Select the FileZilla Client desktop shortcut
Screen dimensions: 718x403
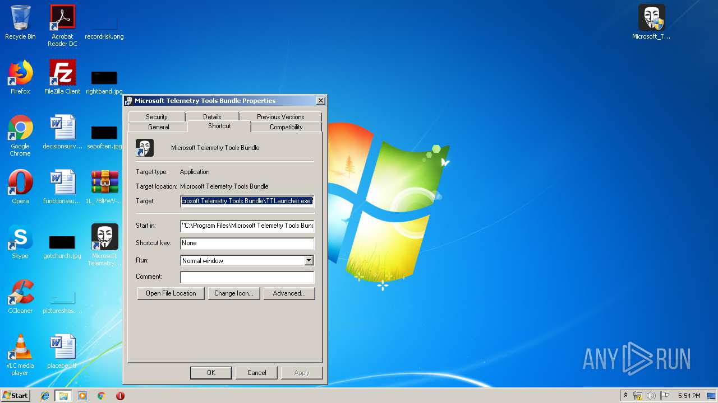point(62,77)
